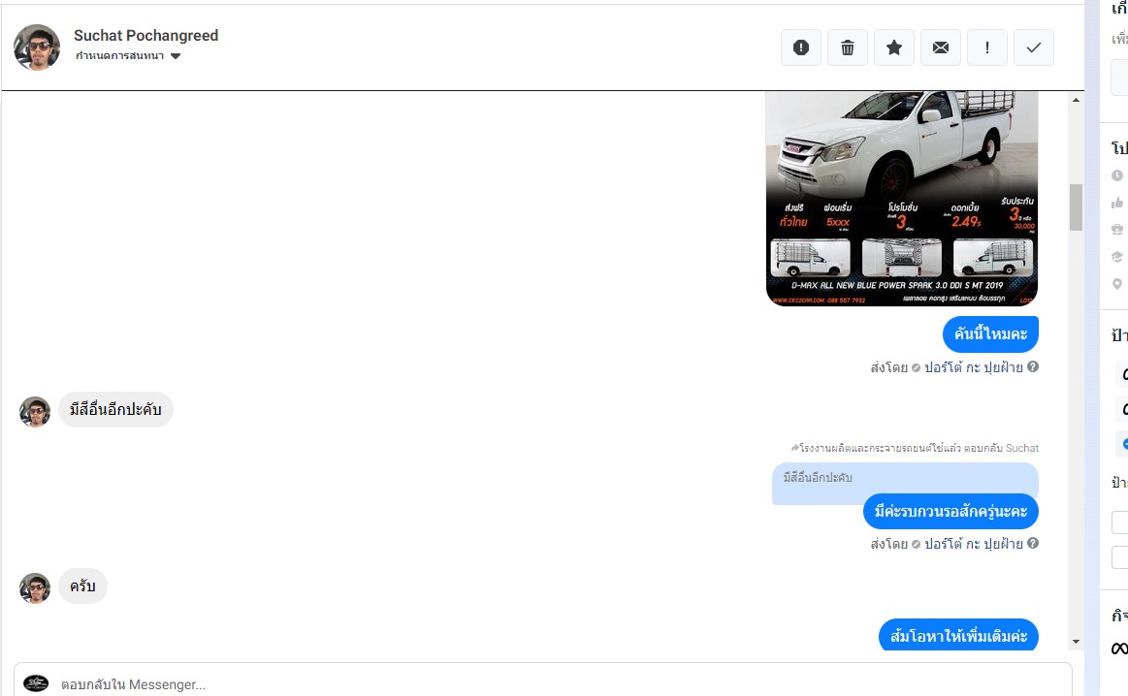Click first ส่งโดย ปอร์โต้ กะ ปุยฝ้าย sender label
Image resolution: width=1128 pixels, height=696 pixels.
[x=947, y=367]
